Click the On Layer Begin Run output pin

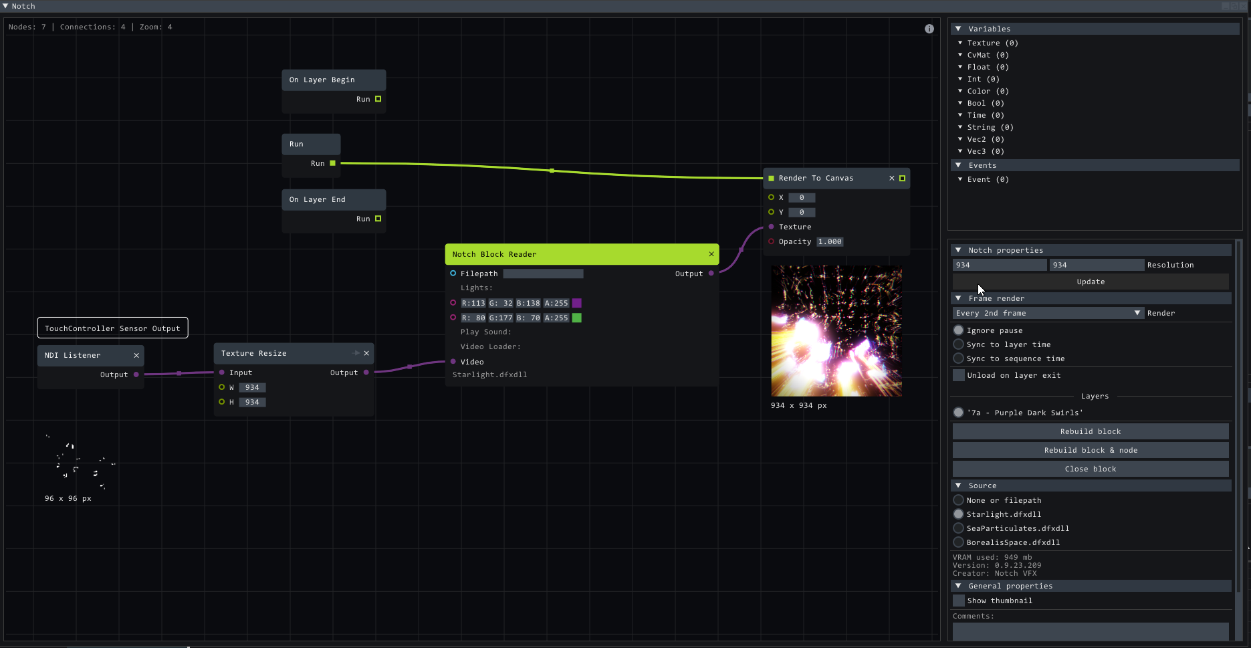tap(378, 99)
